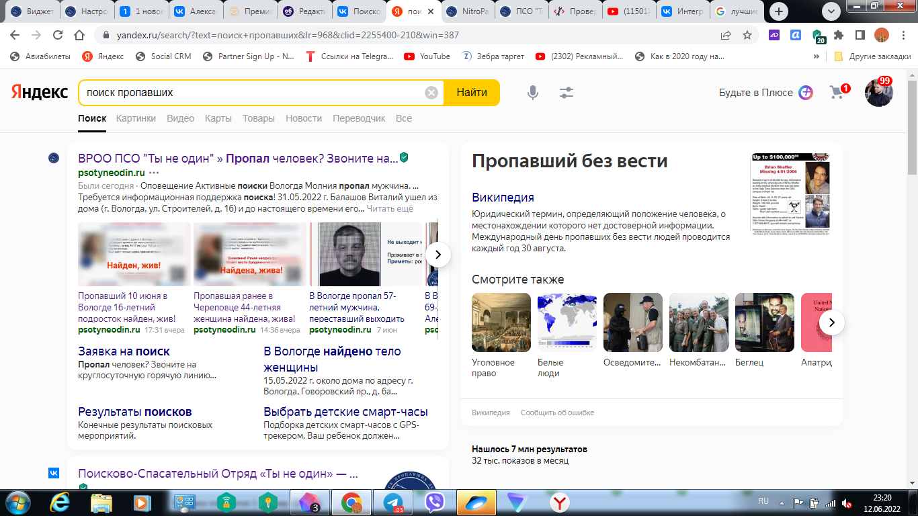Click the voice search microphone icon

tap(533, 93)
